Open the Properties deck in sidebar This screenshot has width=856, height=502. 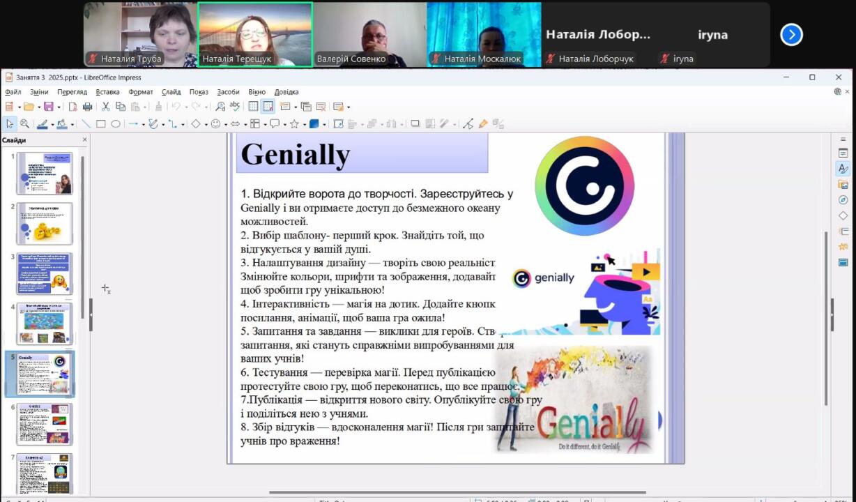843,153
